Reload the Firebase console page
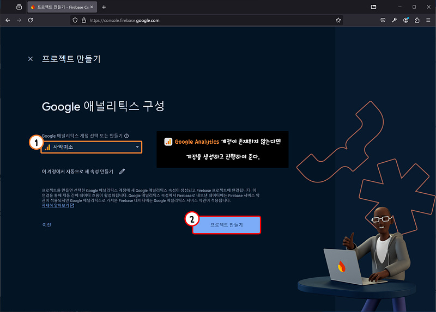This screenshot has width=436, height=312. pos(31,20)
